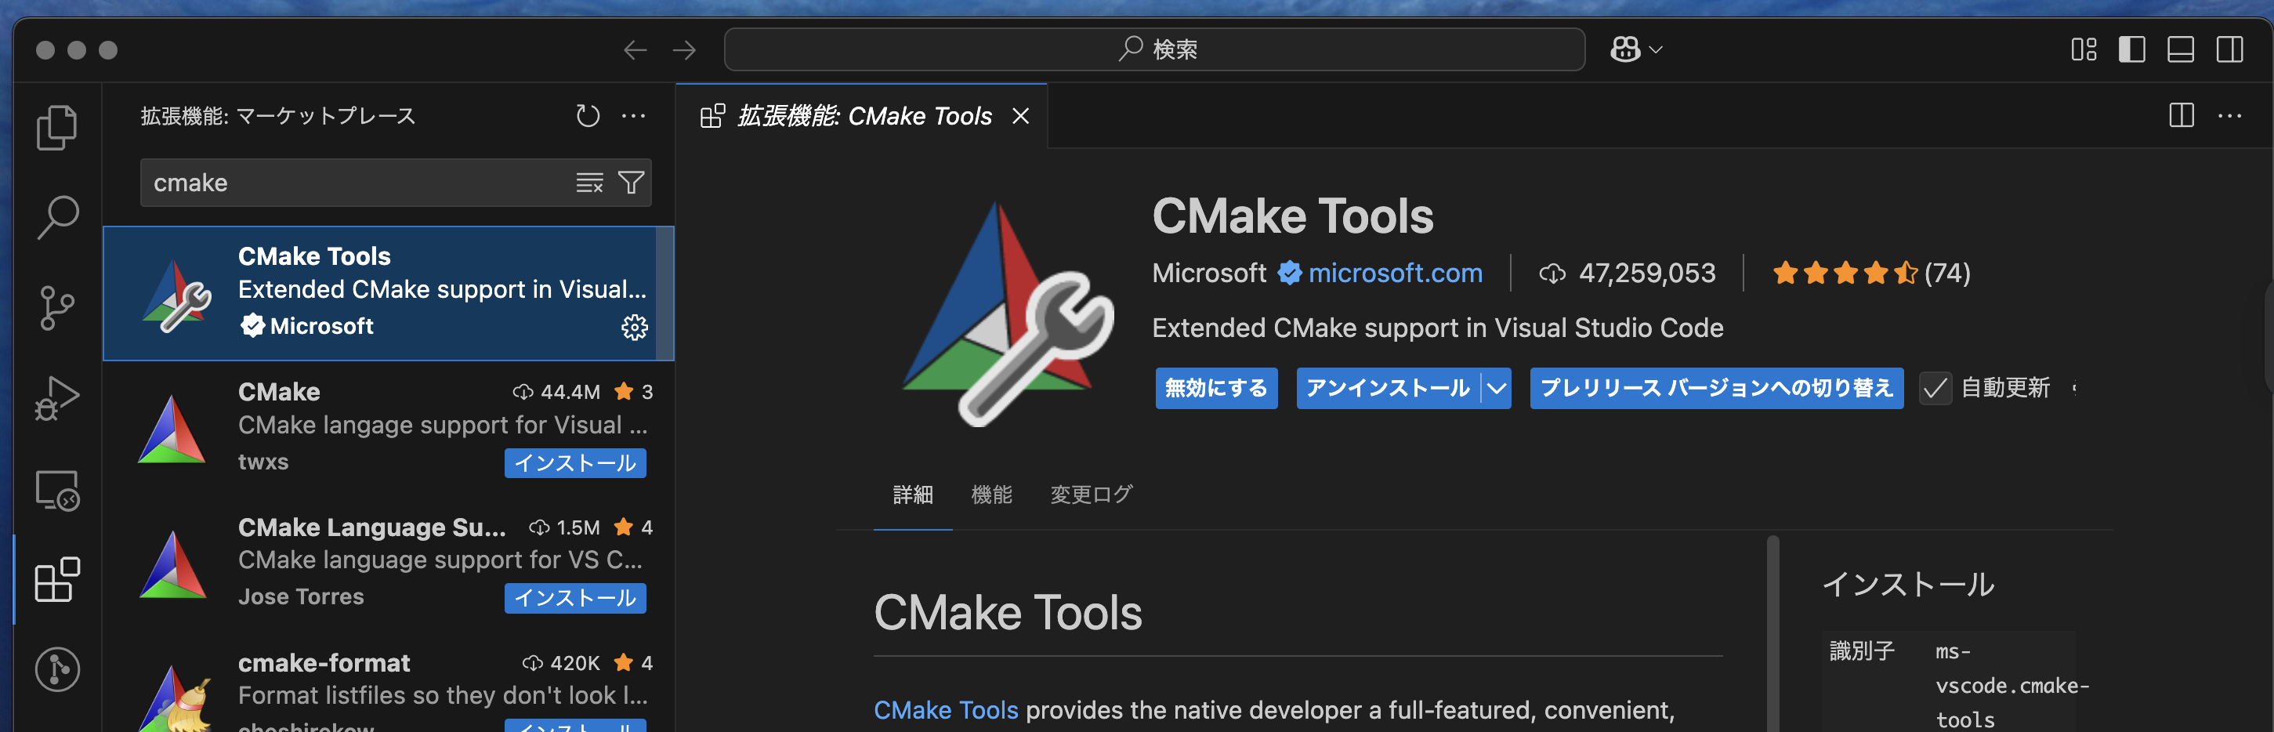Click the Microsoft publisher name in header
Image resolution: width=2274 pixels, height=732 pixels.
tap(1208, 274)
